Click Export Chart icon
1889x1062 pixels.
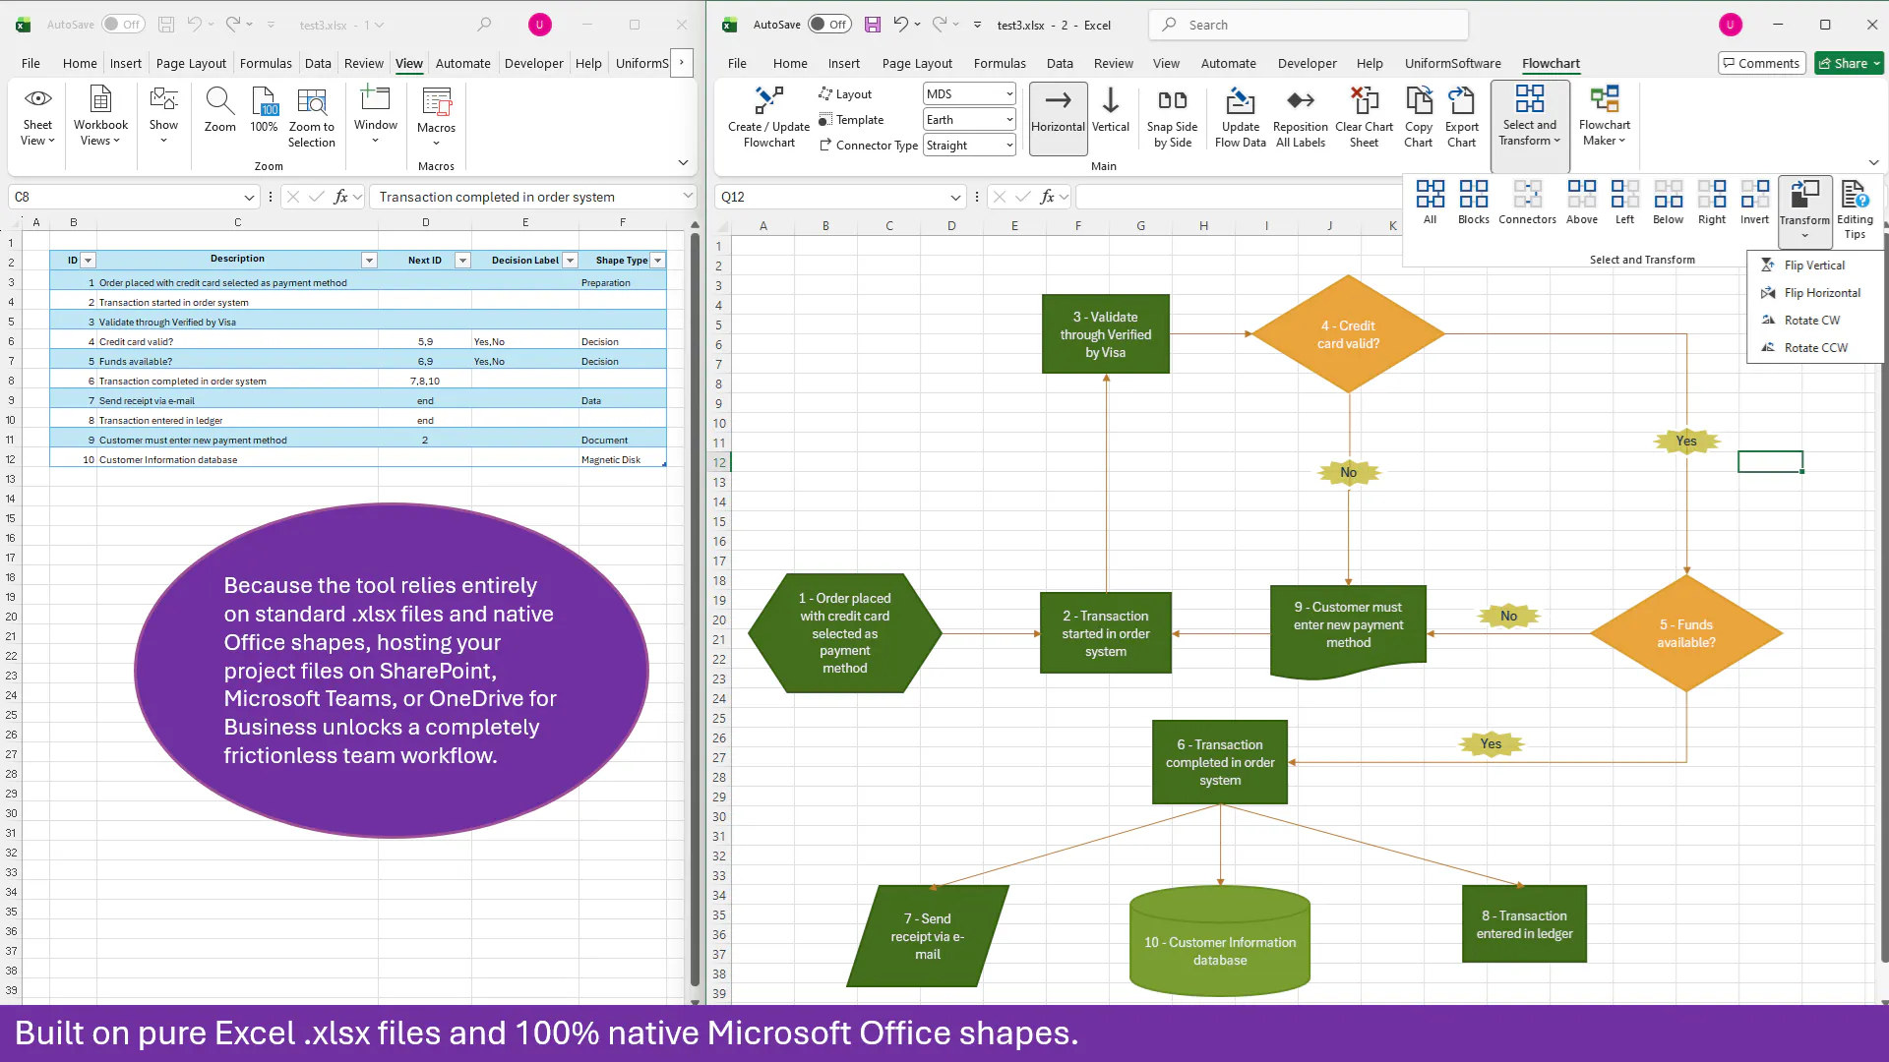(1461, 117)
